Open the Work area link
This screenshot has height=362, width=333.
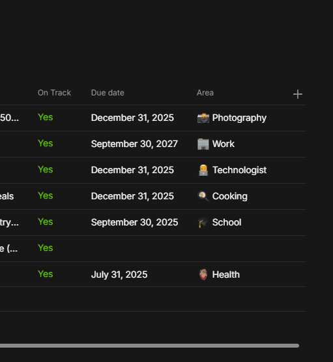tap(224, 144)
